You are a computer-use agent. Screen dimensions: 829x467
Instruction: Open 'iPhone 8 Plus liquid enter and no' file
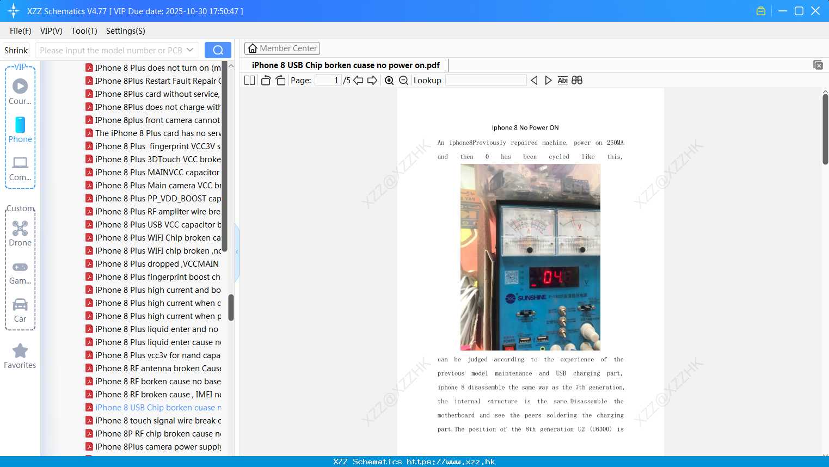point(153,329)
